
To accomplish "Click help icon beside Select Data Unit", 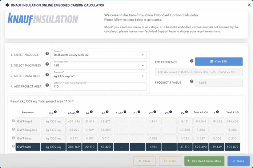I will click(x=47, y=75).
